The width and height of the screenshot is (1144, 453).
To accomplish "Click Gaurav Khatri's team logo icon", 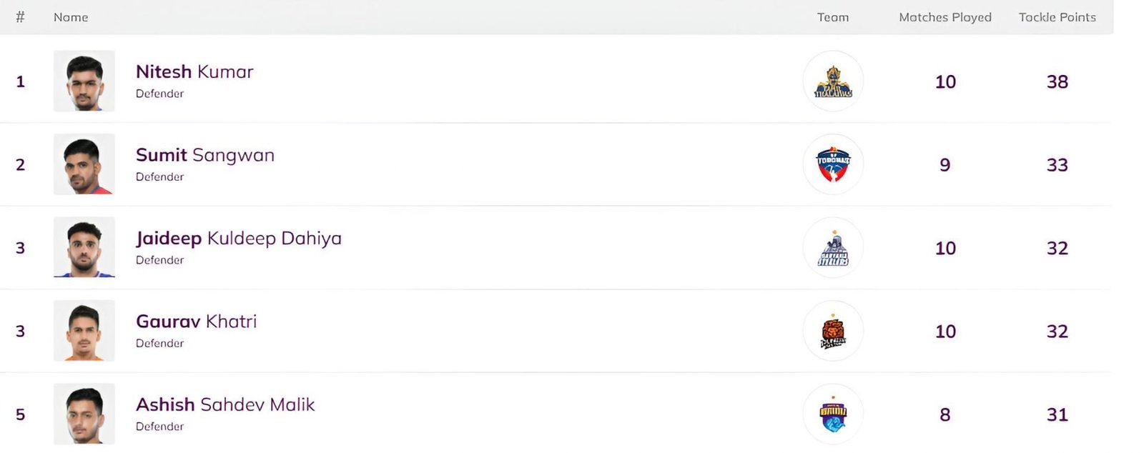I will pos(833,331).
